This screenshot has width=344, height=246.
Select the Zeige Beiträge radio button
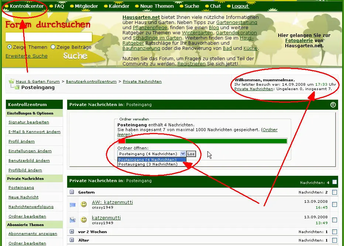[53, 47]
